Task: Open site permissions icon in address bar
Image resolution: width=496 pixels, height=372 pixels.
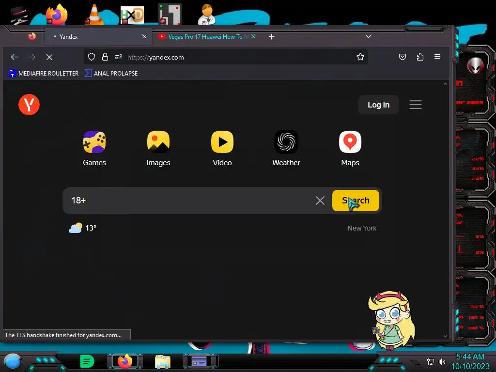Action: pyautogui.click(x=119, y=57)
